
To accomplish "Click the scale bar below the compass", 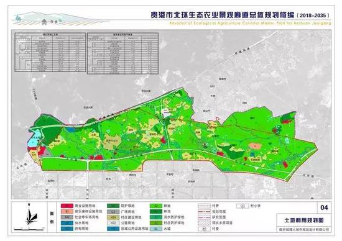I will (29, 229).
